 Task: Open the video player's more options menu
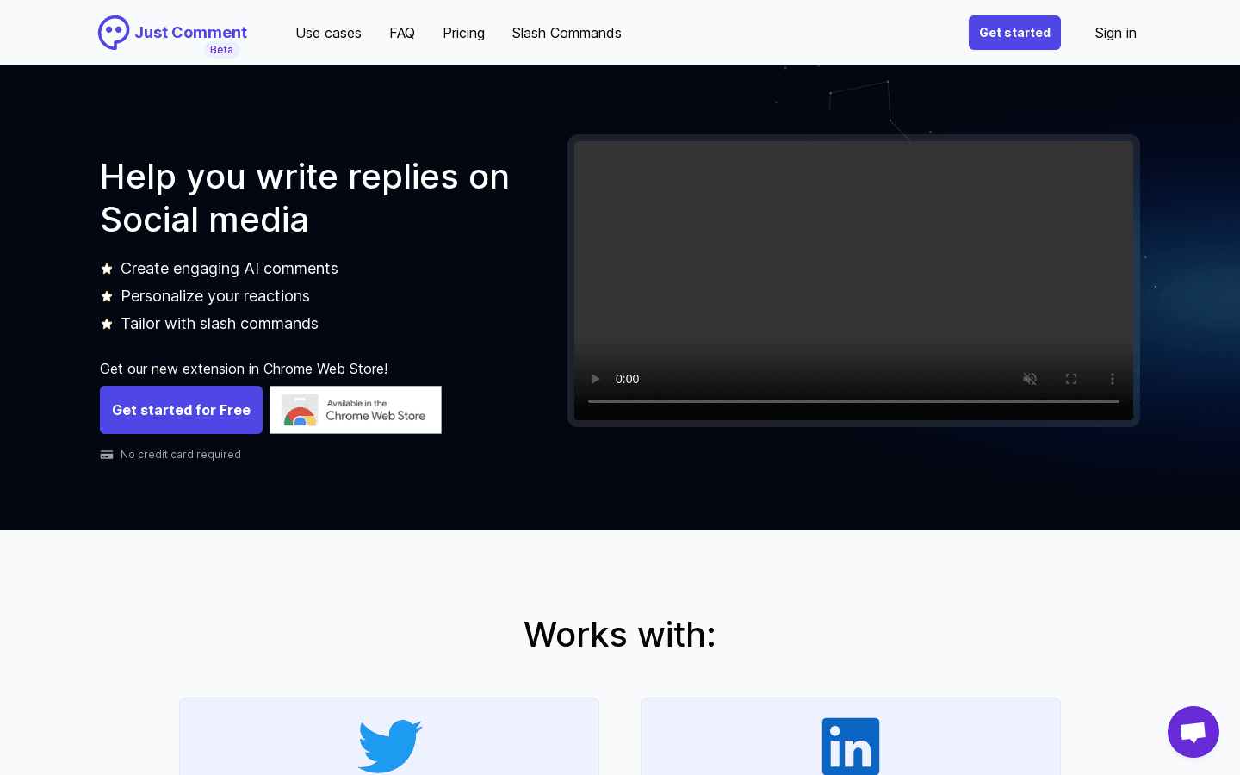[1113, 379]
